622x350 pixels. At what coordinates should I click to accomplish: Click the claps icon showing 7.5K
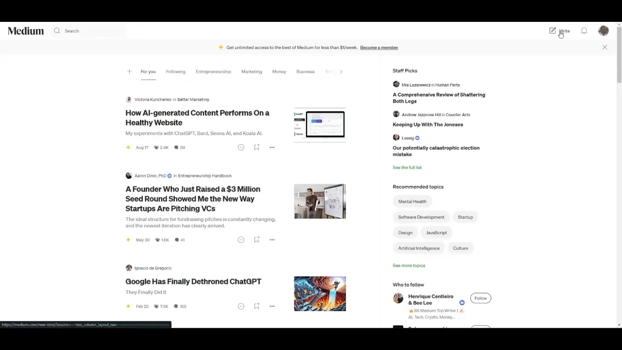[156, 306]
